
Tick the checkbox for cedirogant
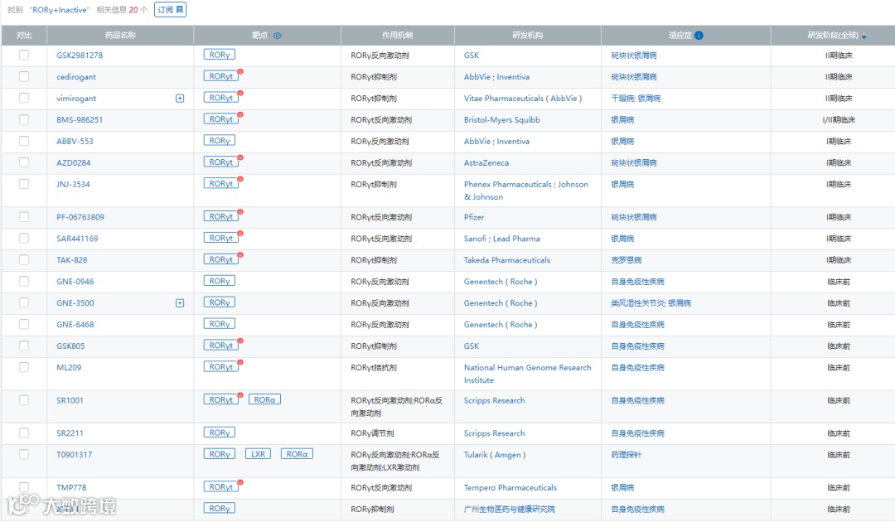click(x=24, y=76)
